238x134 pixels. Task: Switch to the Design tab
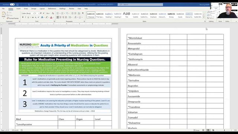[x=33, y=9]
